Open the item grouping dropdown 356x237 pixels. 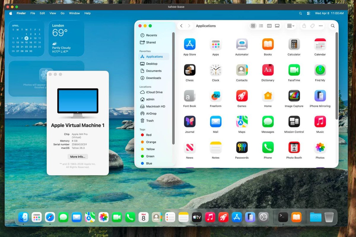click(x=290, y=26)
